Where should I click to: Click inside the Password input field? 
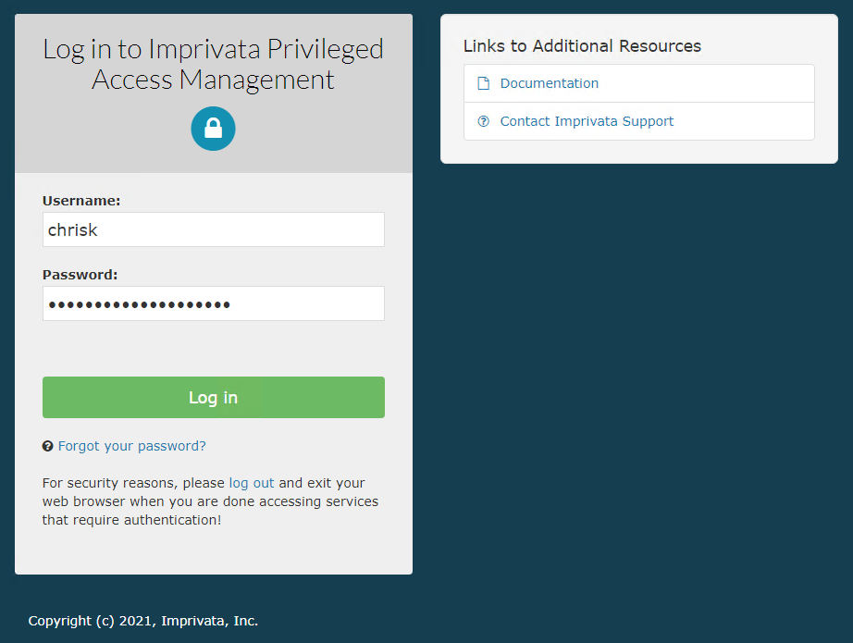[213, 303]
